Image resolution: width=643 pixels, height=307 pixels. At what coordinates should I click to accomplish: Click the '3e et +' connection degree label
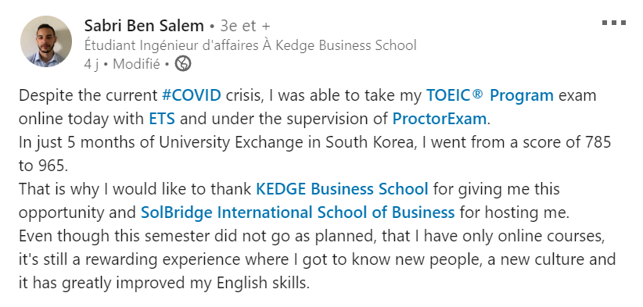245,26
